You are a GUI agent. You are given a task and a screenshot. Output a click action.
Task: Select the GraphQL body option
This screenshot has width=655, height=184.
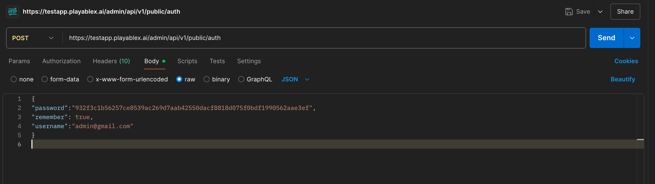(x=241, y=79)
